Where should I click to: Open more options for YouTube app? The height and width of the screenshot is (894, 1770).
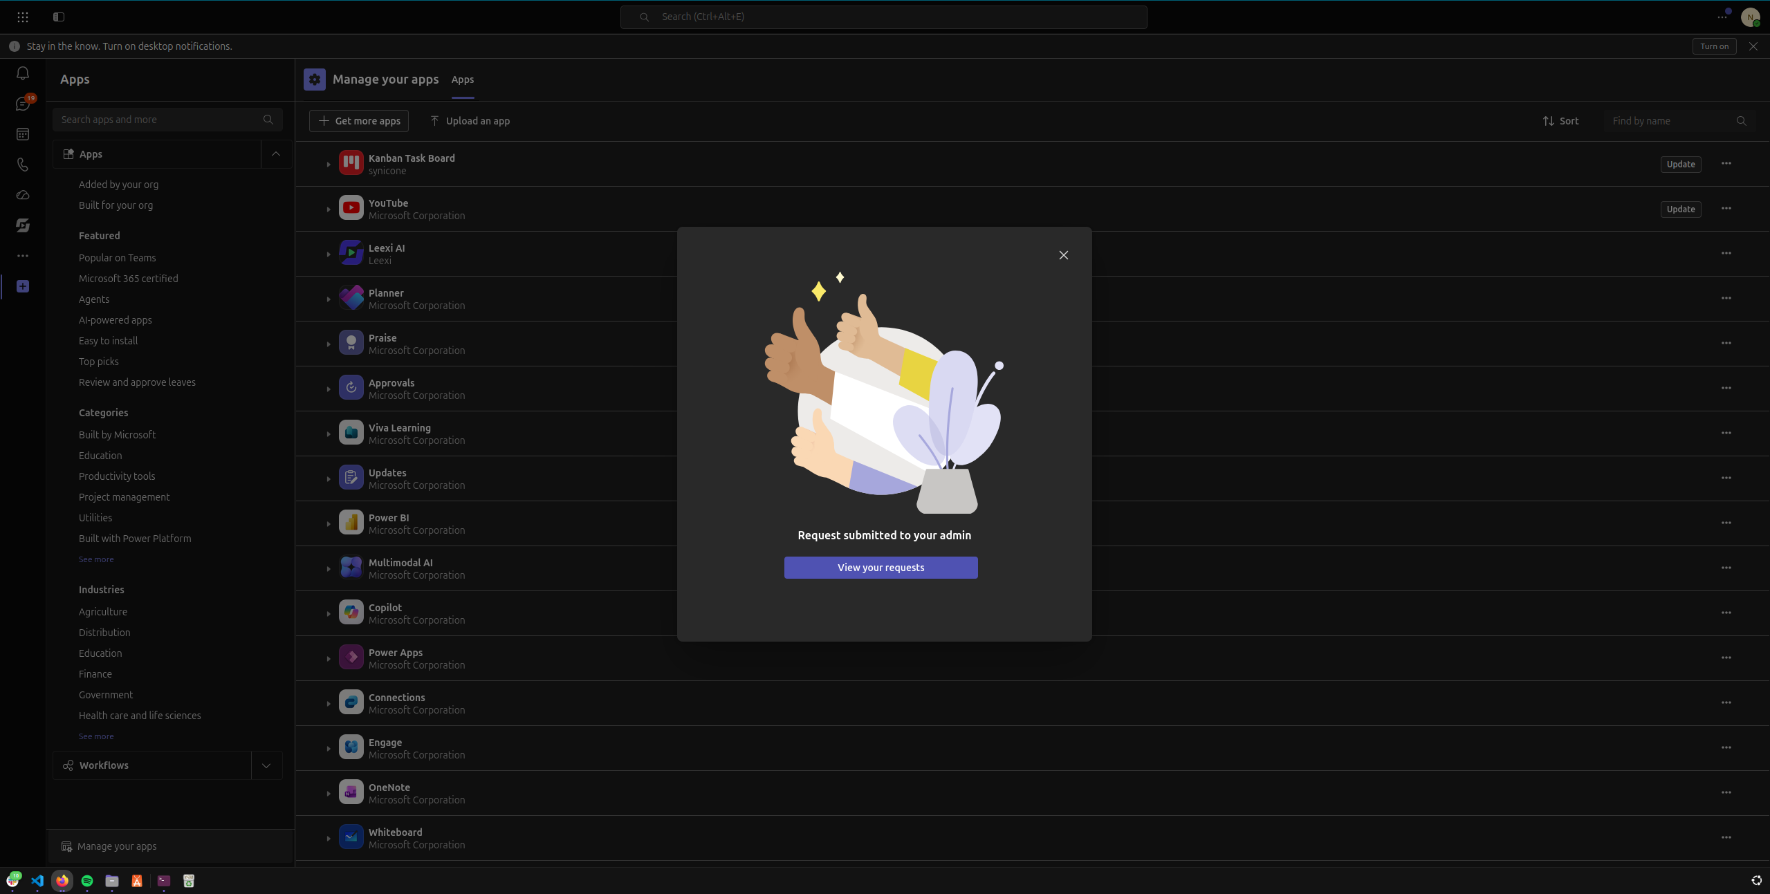pyautogui.click(x=1726, y=209)
